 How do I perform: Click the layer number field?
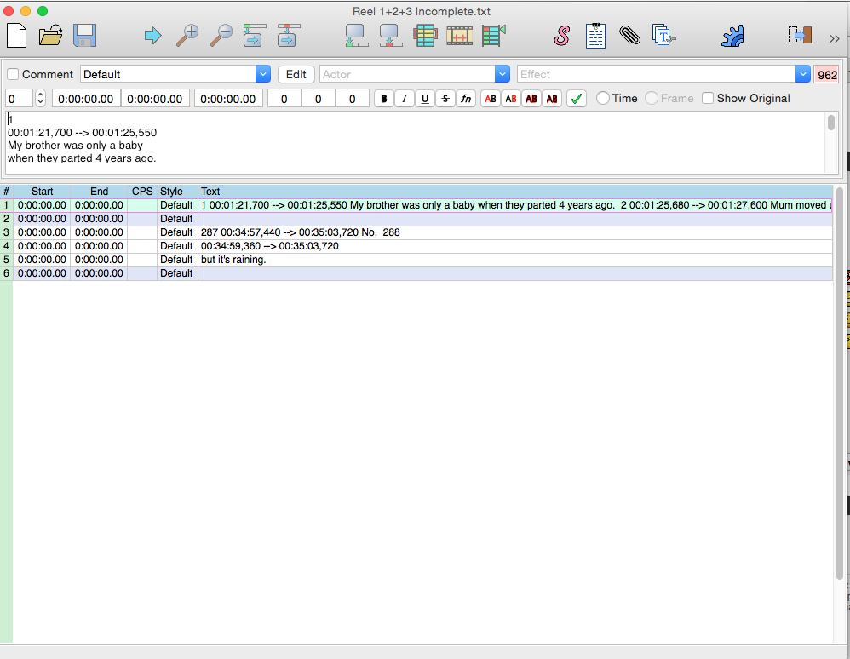(x=19, y=99)
